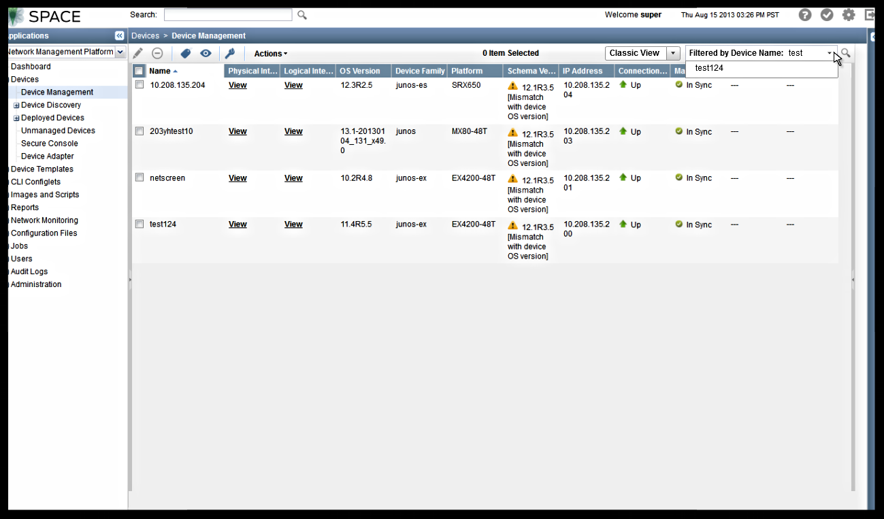Click the top Search input field

click(x=228, y=15)
